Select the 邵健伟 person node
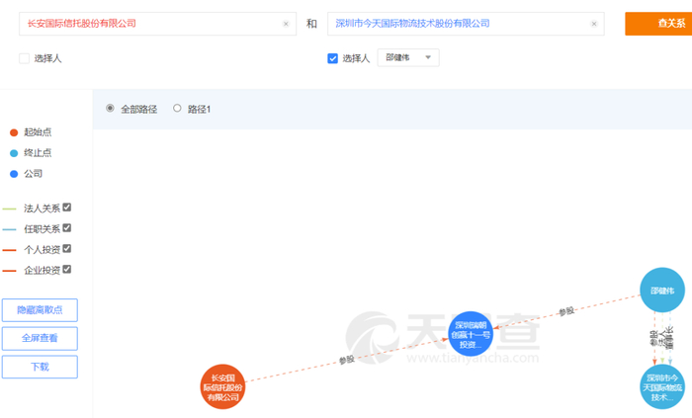Screen dimensions: 692x418 tap(662, 291)
